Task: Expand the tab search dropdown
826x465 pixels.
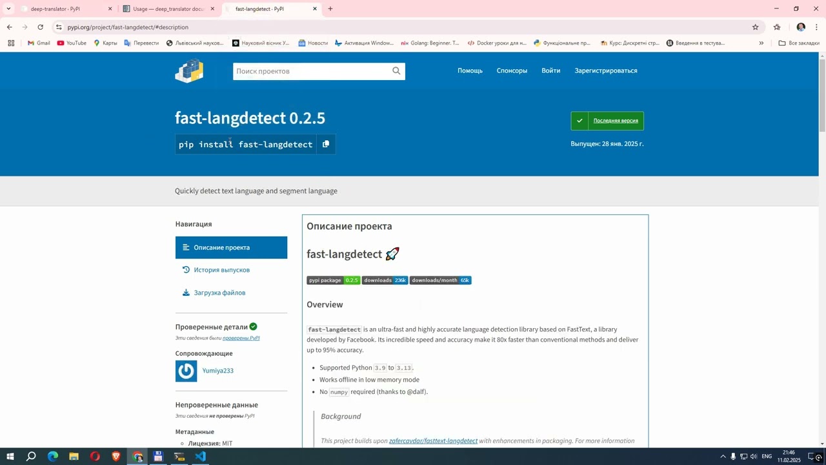Action: pos(8,9)
